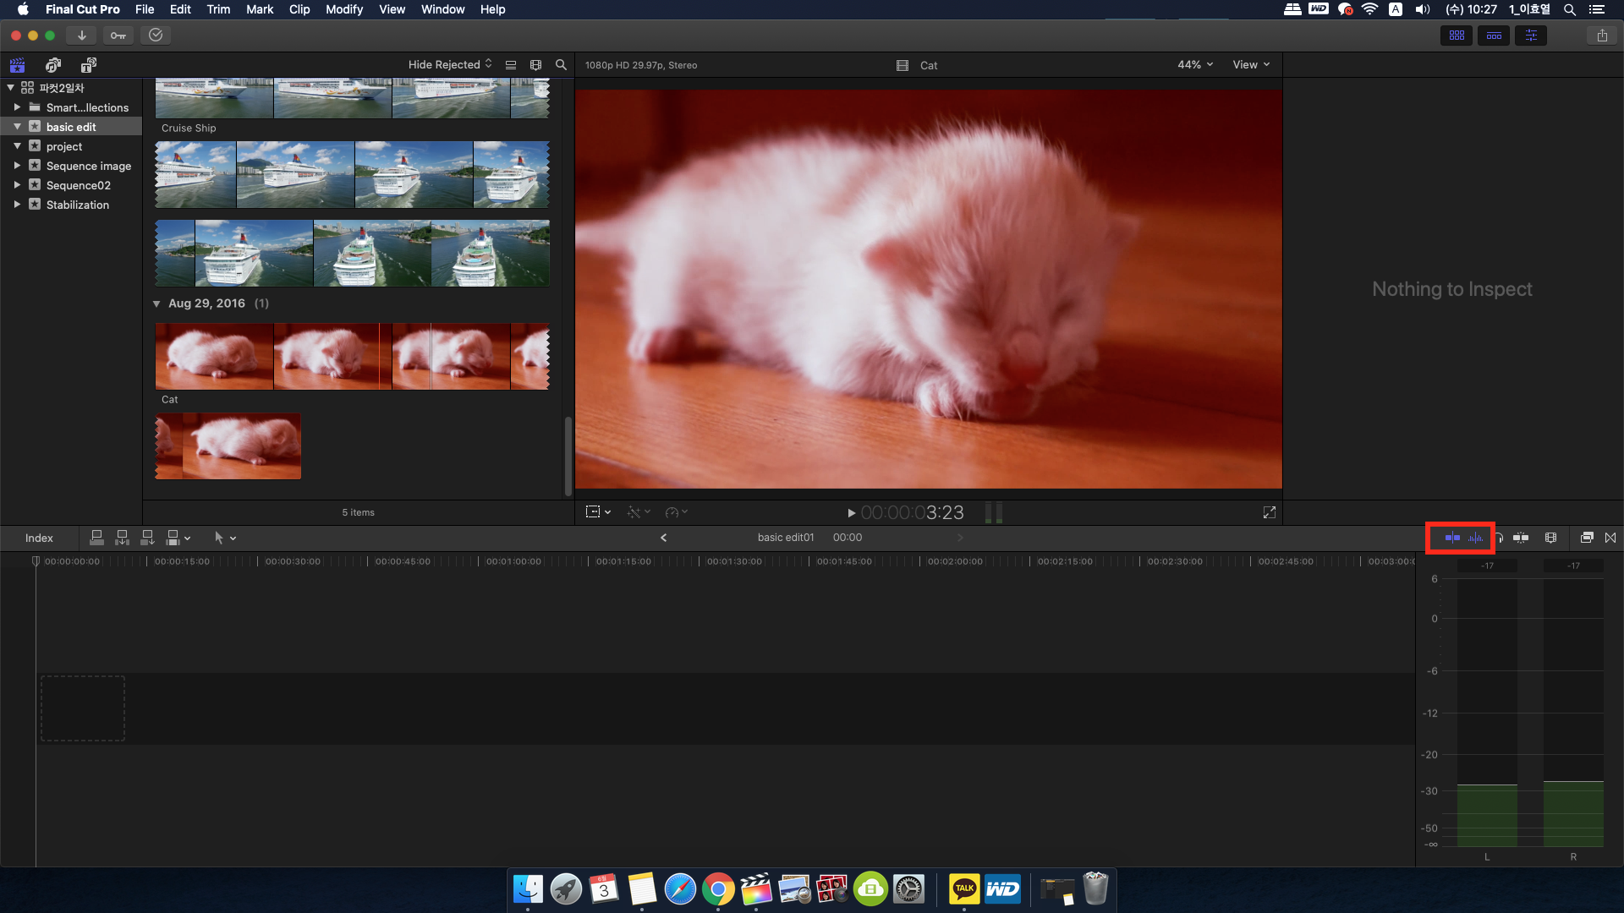This screenshot has width=1624, height=913.
Task: Switch browser between filmstrip and list view
Action: tap(511, 65)
